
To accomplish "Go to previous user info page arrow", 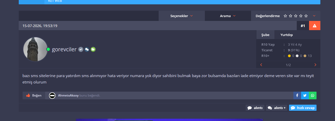I will click(x=261, y=65).
